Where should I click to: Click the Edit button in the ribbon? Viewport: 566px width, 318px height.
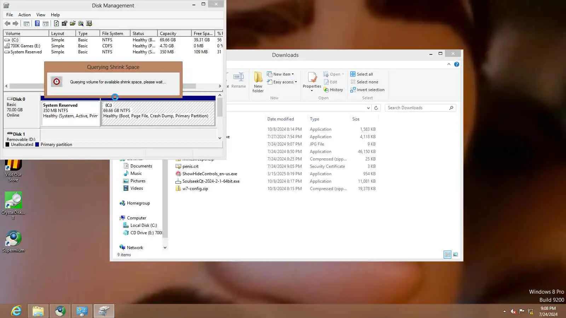(330, 82)
